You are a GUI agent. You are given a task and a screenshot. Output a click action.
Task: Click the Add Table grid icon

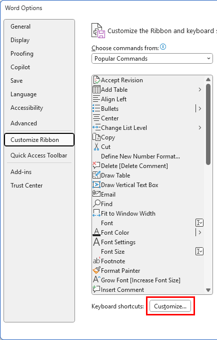point(96,90)
